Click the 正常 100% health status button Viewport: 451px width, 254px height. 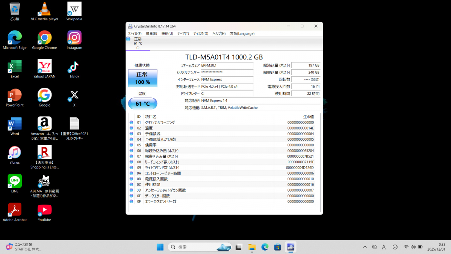pos(142,78)
